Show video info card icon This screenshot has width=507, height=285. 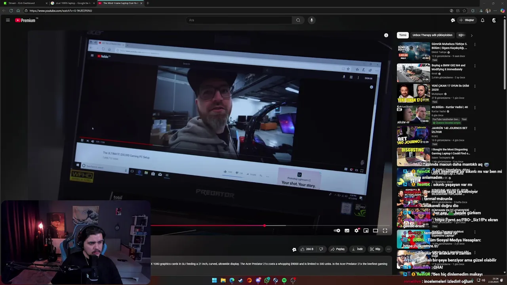pyautogui.click(x=386, y=35)
